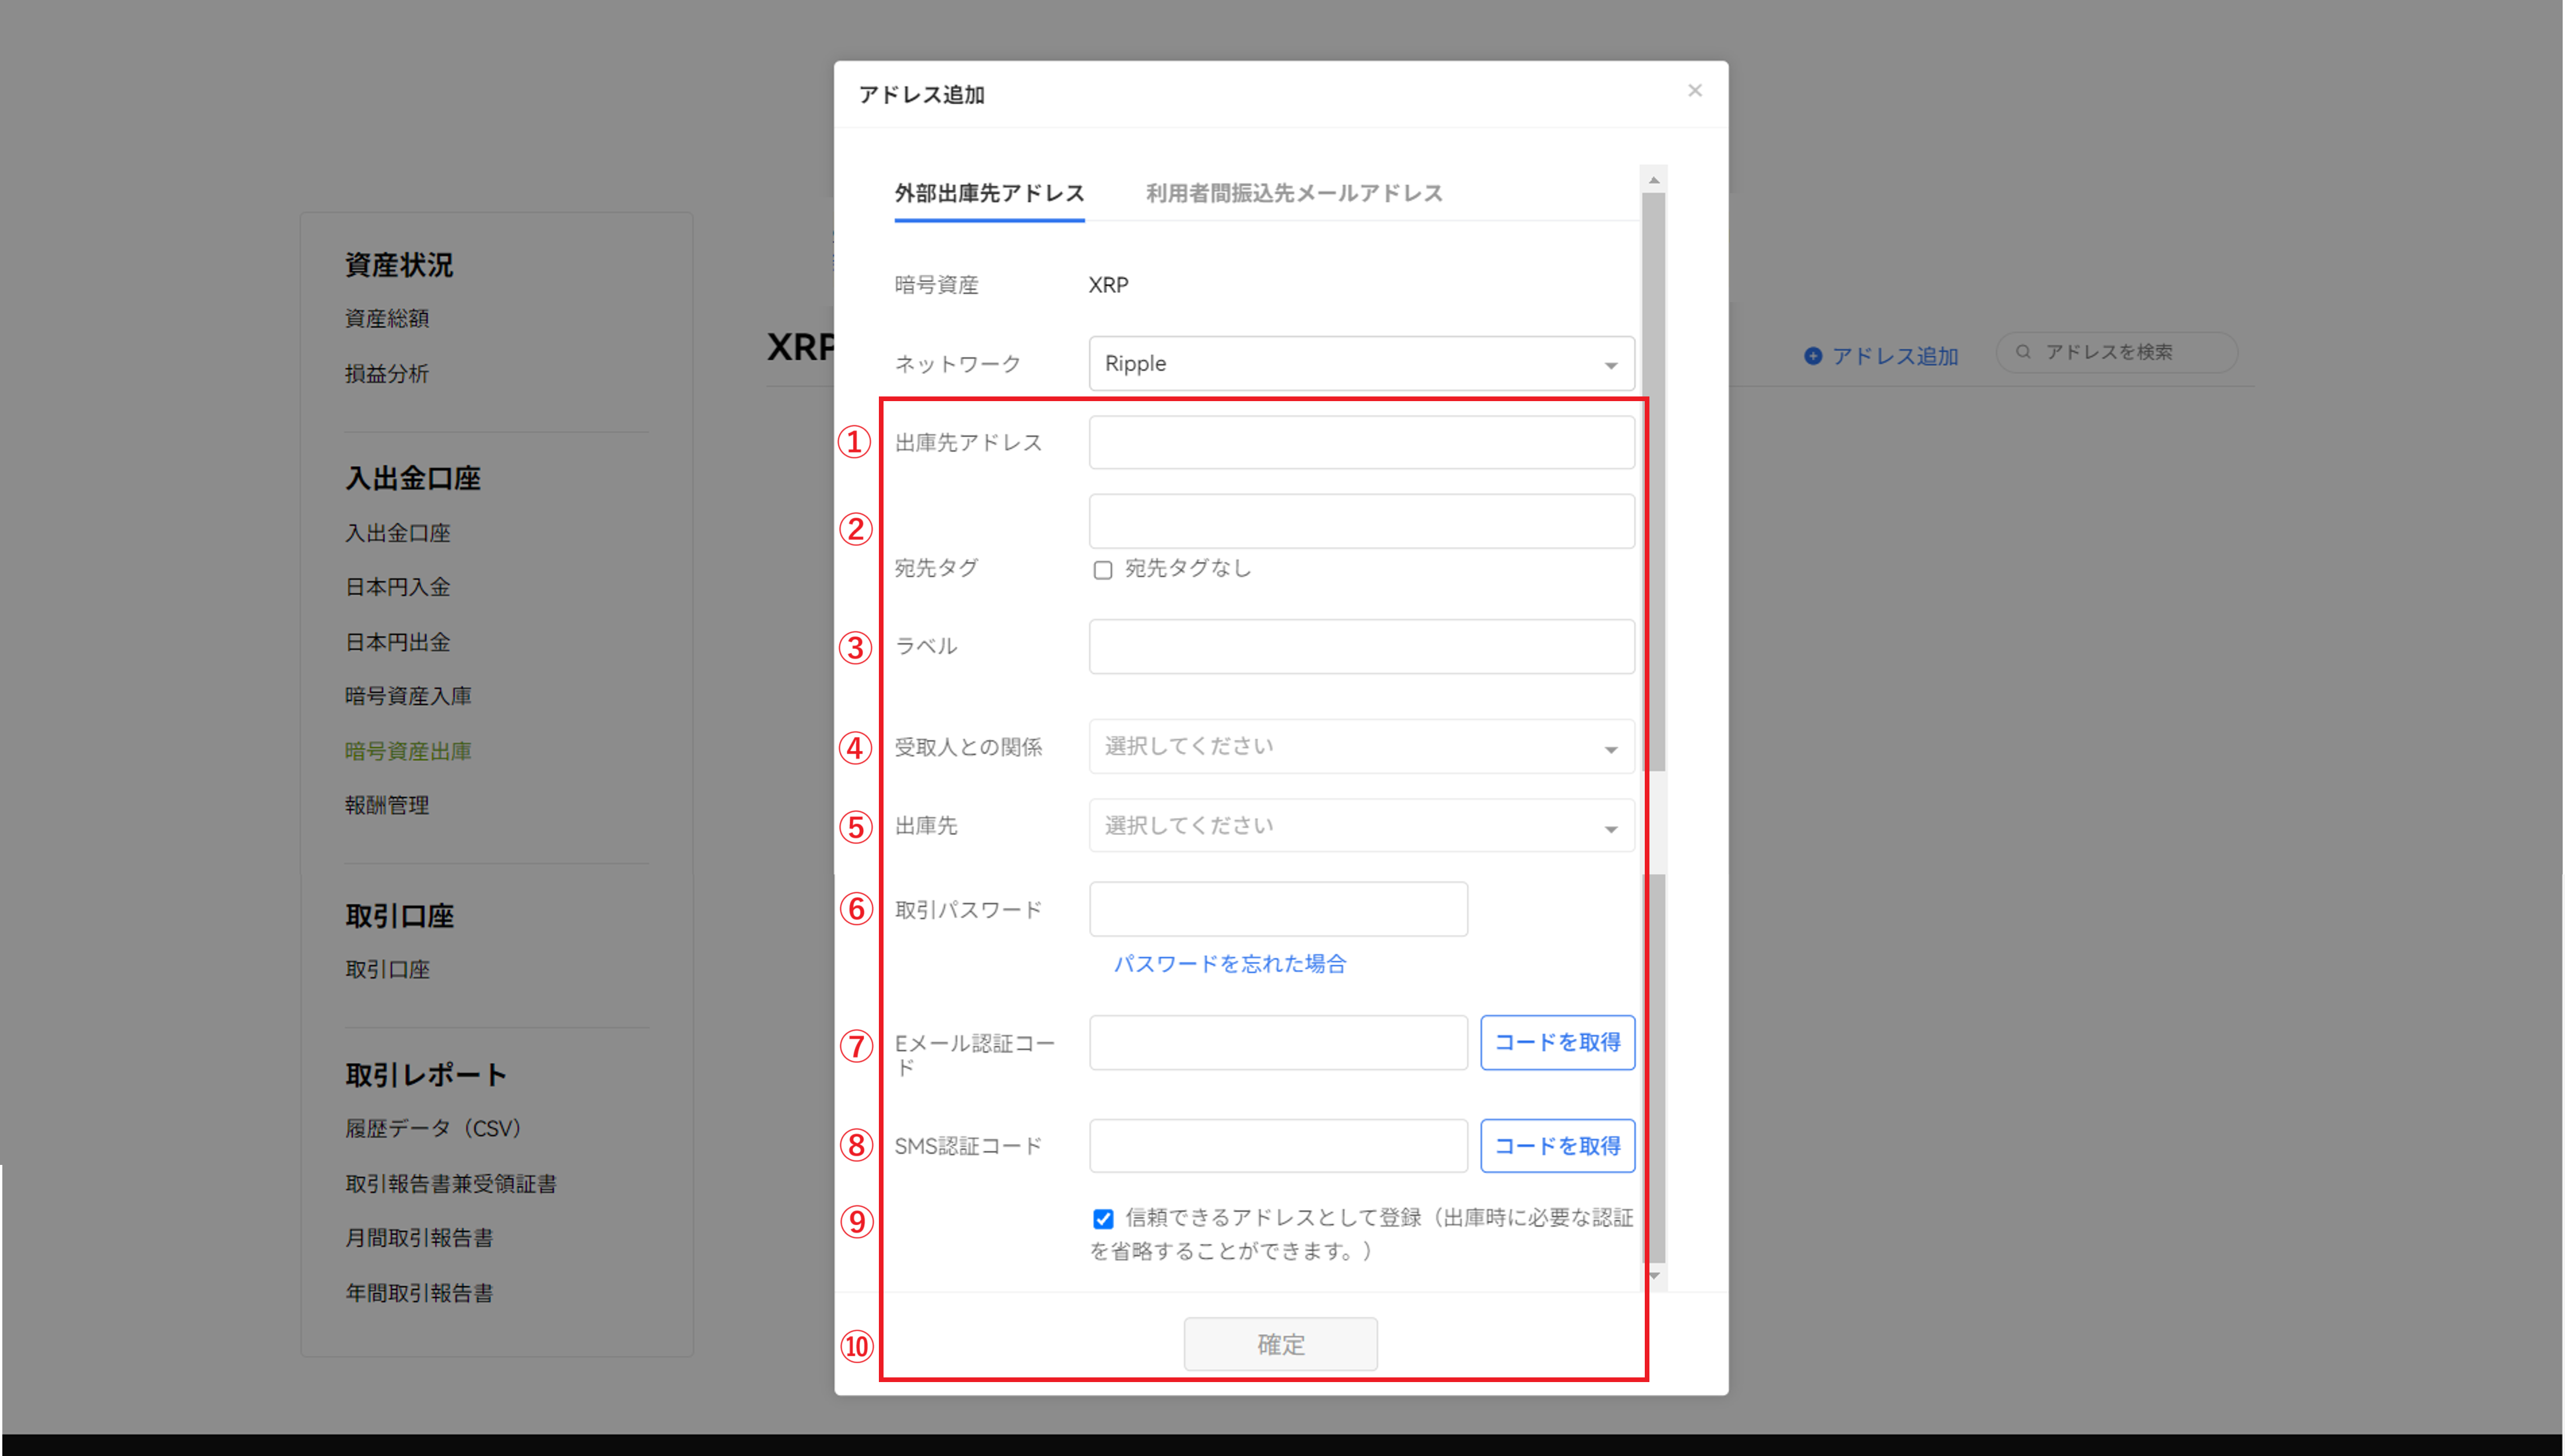Open 月間取引報告書 in the sidebar

click(x=418, y=1238)
